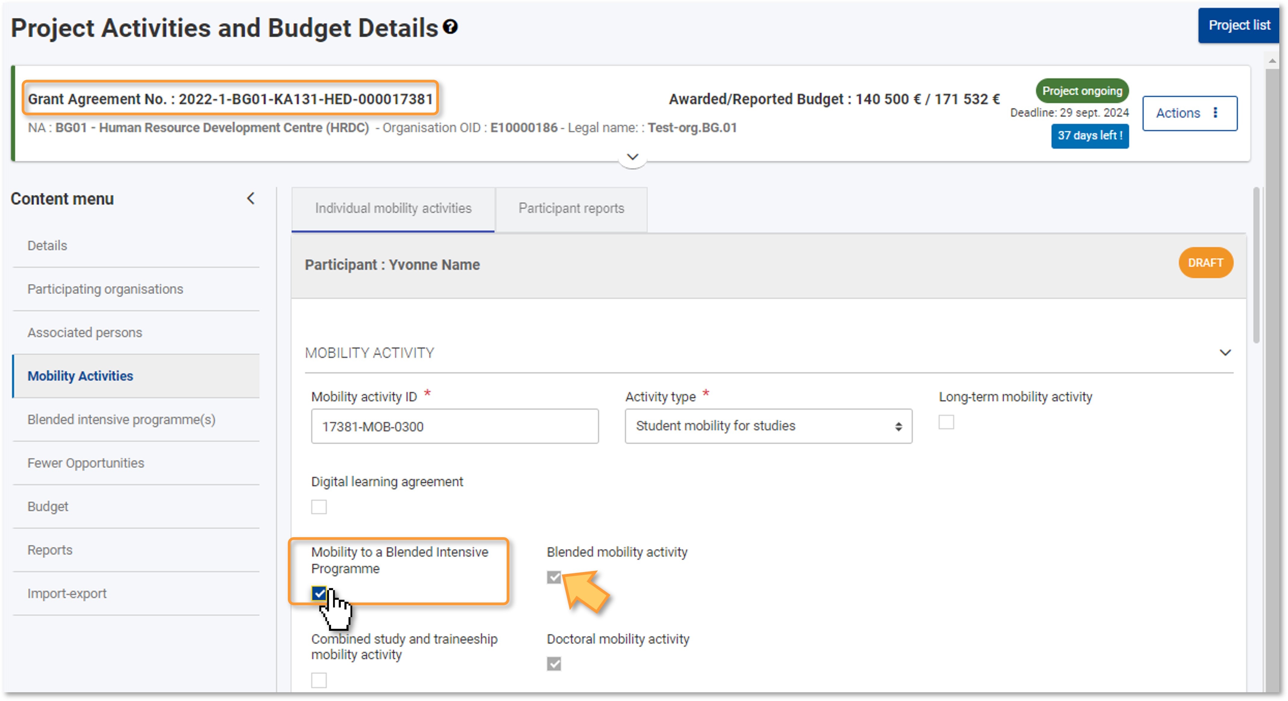Click the Awarded/Reported Budget text
Image resolution: width=1288 pixels, height=701 pixels.
pos(834,99)
